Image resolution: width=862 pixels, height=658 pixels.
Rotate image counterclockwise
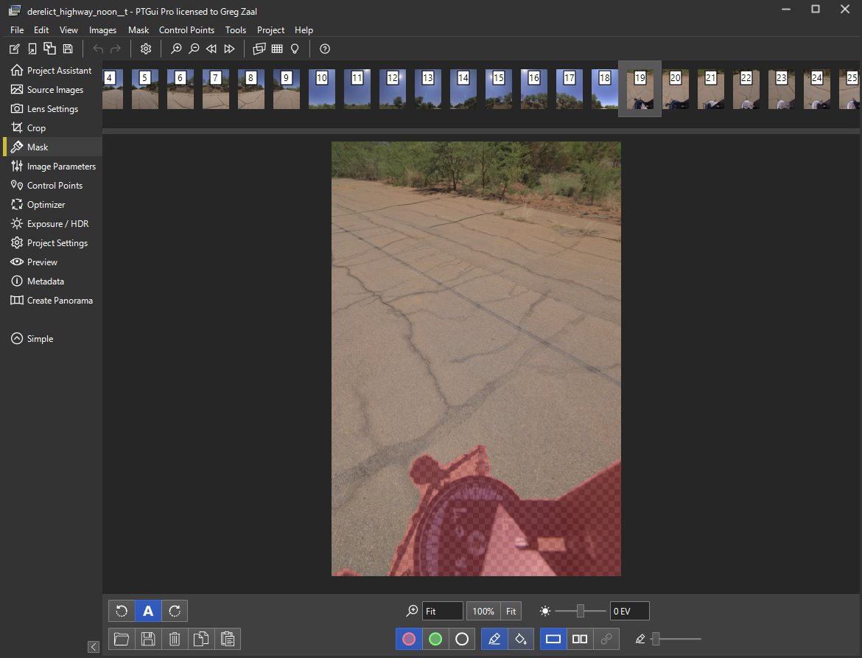coord(122,611)
